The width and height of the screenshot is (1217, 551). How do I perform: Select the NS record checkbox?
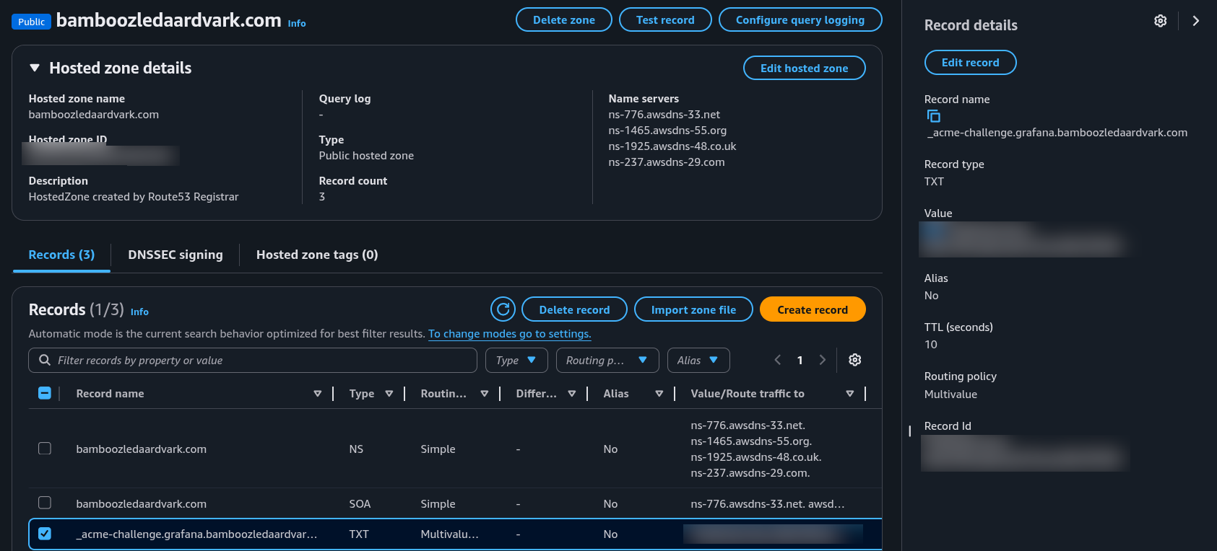tap(45, 449)
